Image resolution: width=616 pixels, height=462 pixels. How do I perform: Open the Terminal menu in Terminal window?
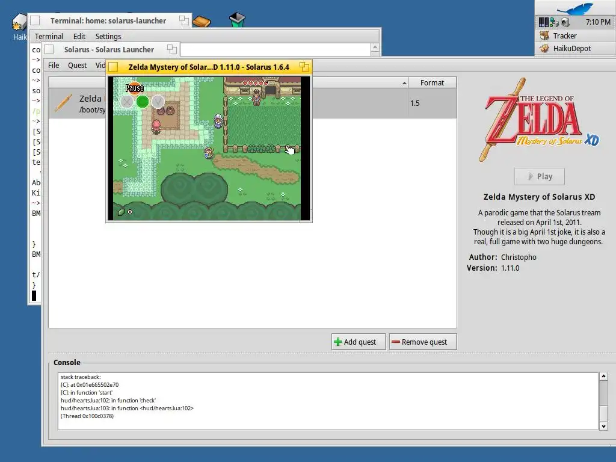pyautogui.click(x=49, y=36)
